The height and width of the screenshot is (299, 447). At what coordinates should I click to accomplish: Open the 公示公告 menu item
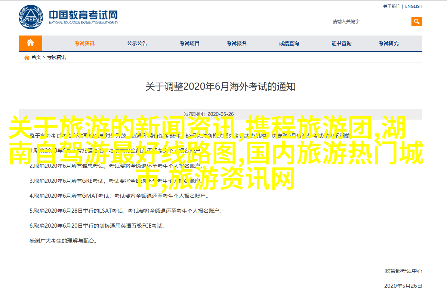(137, 43)
